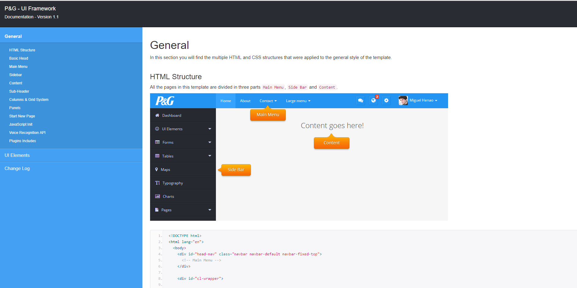The height and width of the screenshot is (288, 577).
Task: Switch to the About tab
Action: click(x=245, y=101)
